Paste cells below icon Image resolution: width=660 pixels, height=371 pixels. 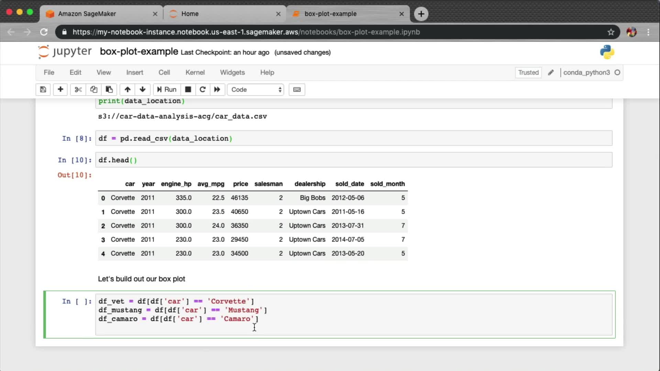[x=109, y=90]
